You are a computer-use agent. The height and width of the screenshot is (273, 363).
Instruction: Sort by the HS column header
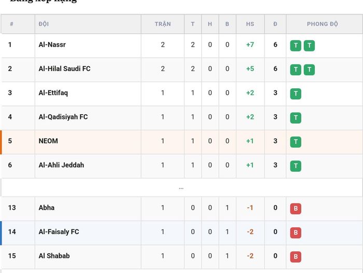(250, 24)
